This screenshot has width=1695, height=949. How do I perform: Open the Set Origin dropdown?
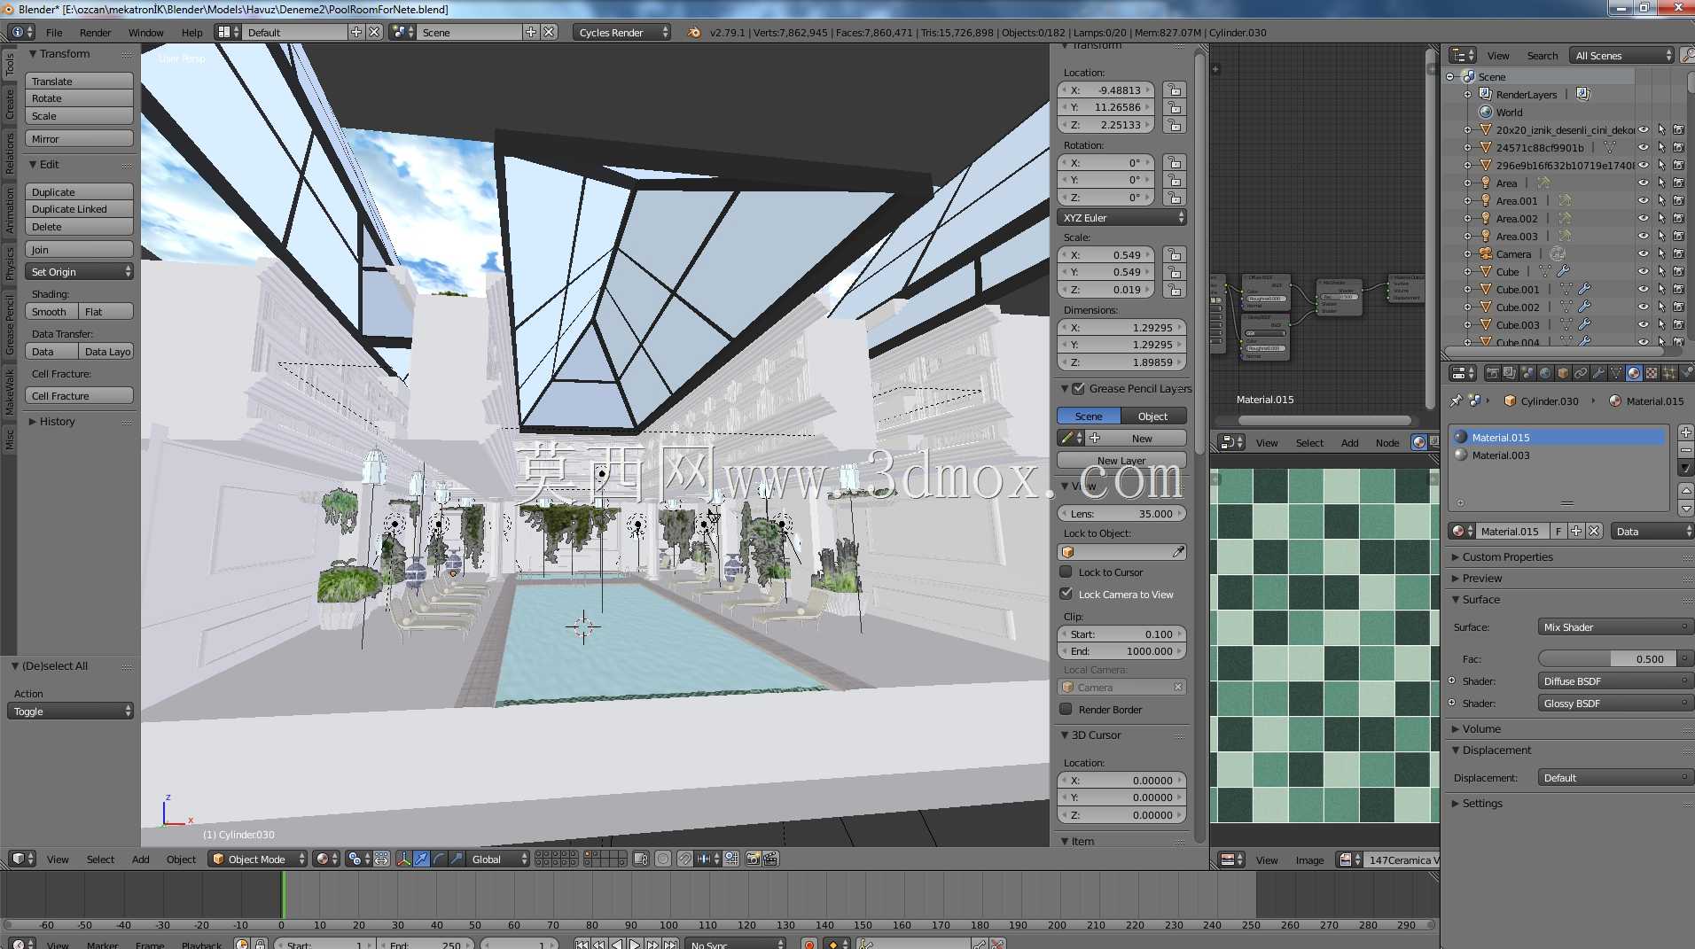point(80,271)
